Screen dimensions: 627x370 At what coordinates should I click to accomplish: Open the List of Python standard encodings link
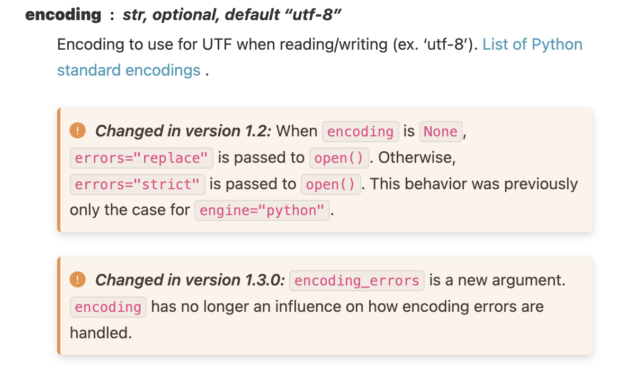tap(532, 44)
